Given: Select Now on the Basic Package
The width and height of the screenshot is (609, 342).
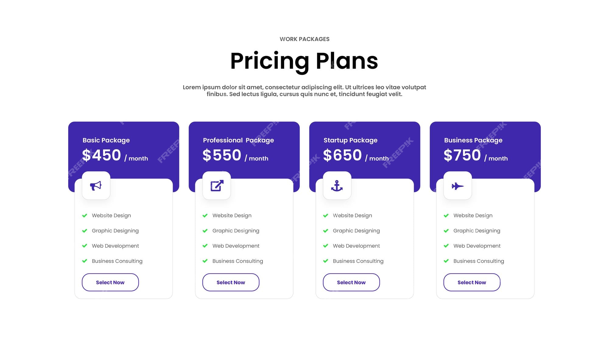Looking at the screenshot, I should tap(111, 282).
